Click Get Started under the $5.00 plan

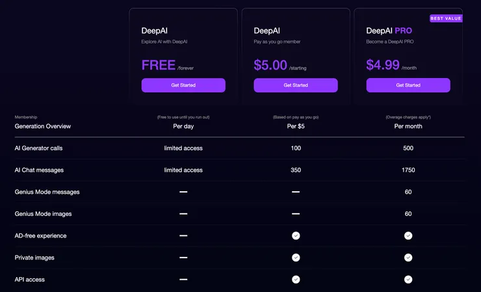pos(296,85)
